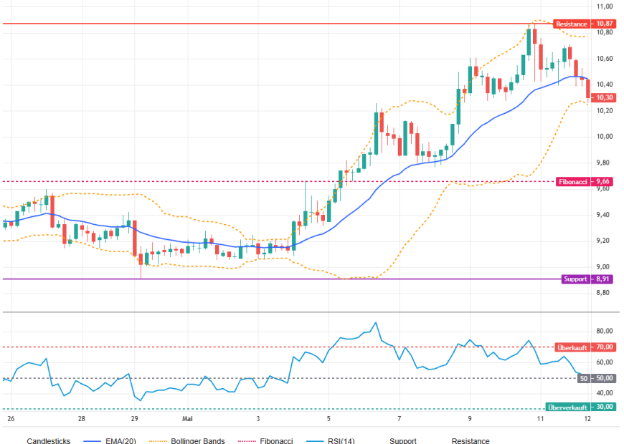The height and width of the screenshot is (444, 624).
Task: Click the 40,00 RSI axis label
Action: 605,392
